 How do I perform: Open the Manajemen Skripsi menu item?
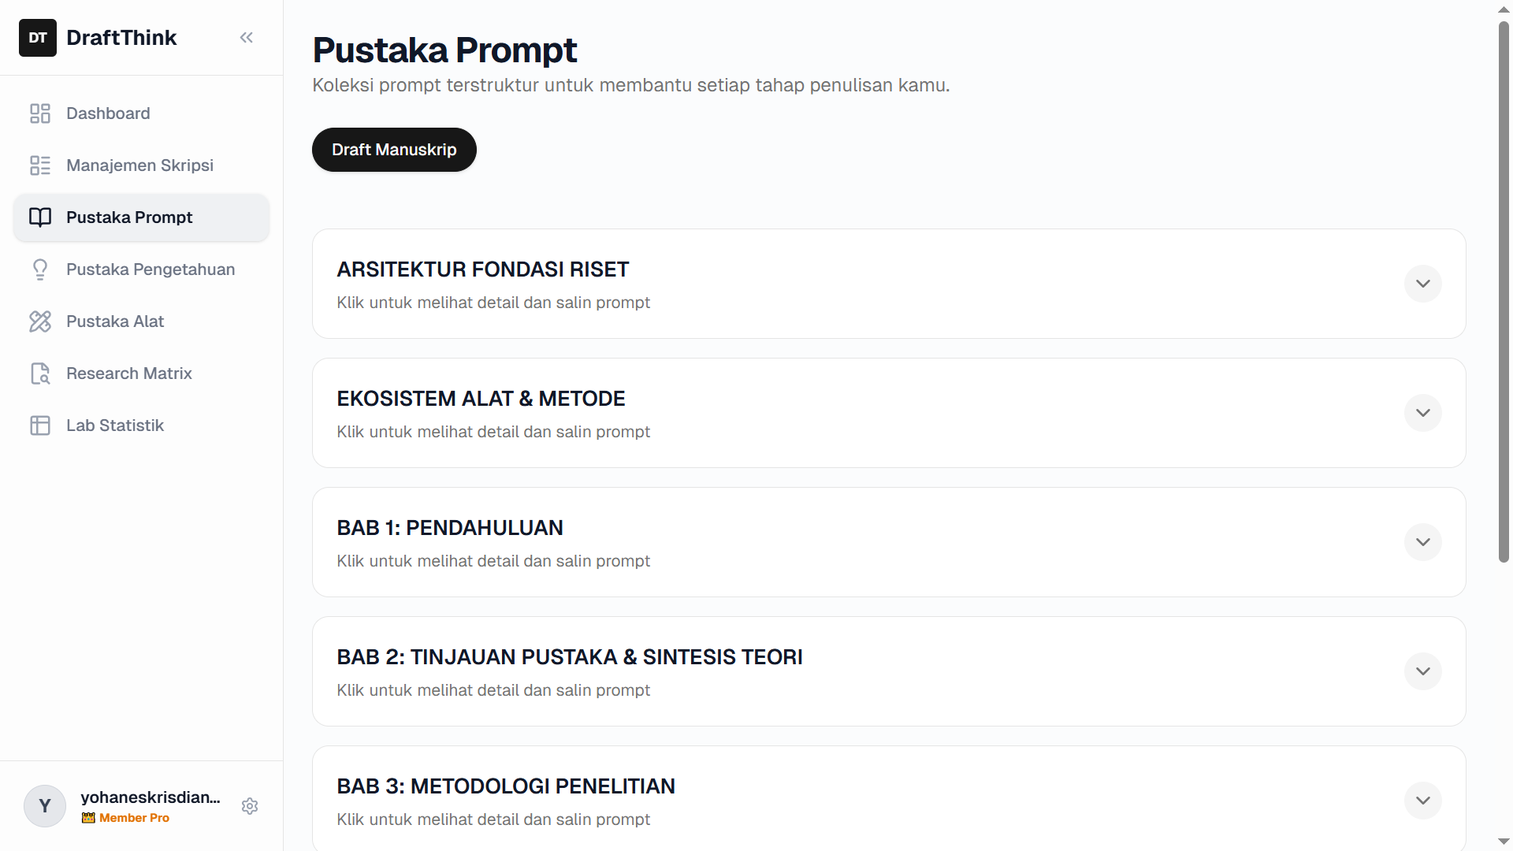click(139, 165)
